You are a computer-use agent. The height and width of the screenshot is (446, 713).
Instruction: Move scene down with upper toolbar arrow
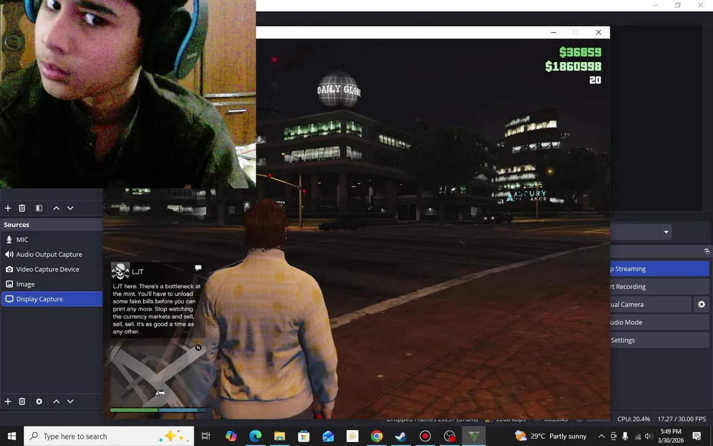tap(70, 208)
